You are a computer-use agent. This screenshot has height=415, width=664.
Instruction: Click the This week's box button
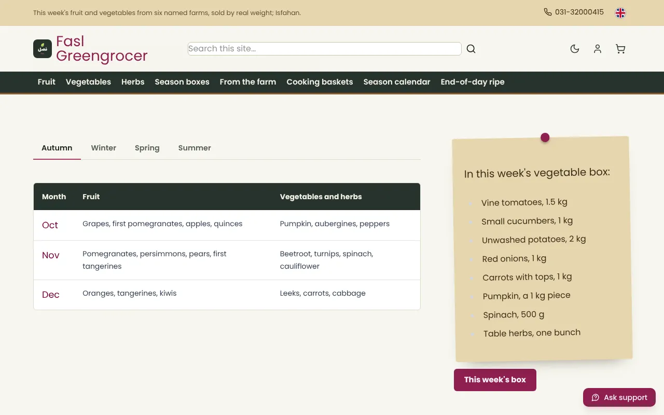pos(495,380)
